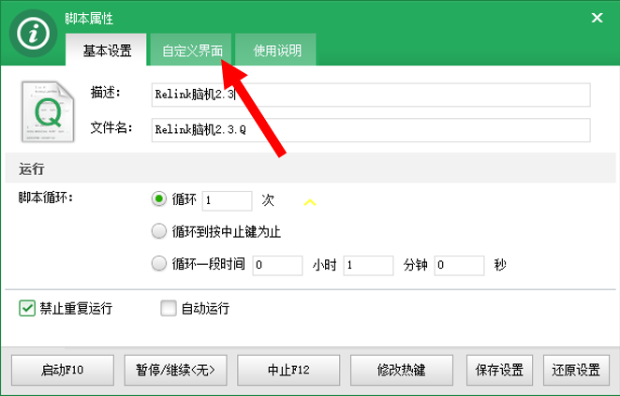Click the 描述 text field
The height and width of the screenshot is (396, 620).
371,95
